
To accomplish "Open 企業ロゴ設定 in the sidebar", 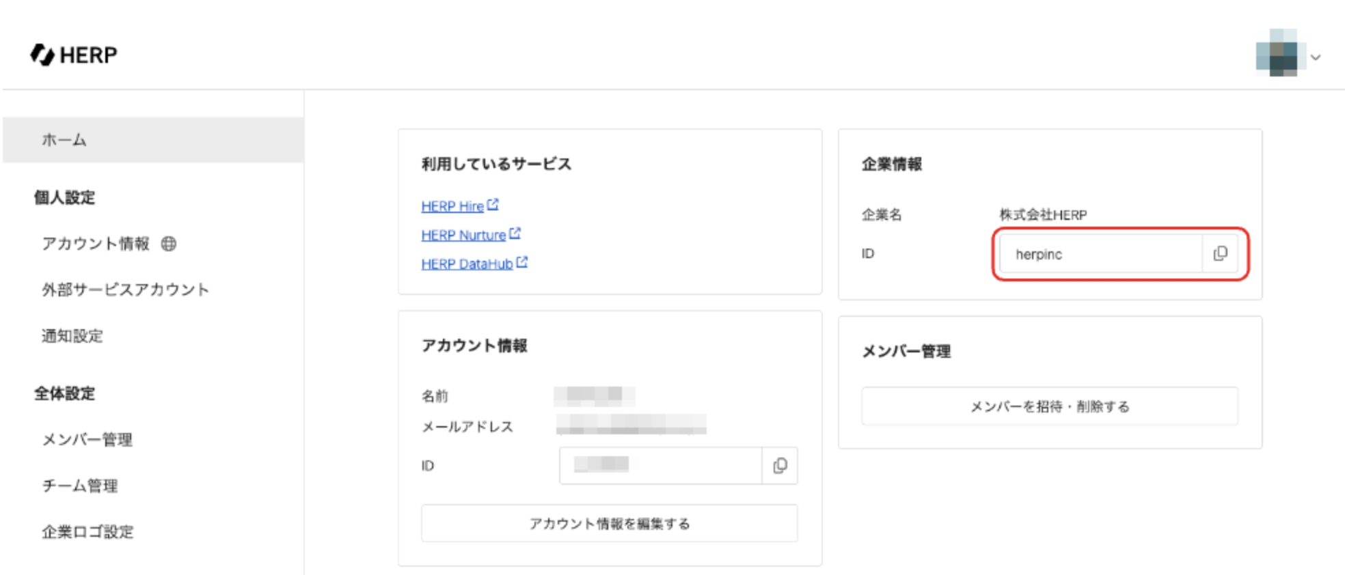I will coord(87,532).
